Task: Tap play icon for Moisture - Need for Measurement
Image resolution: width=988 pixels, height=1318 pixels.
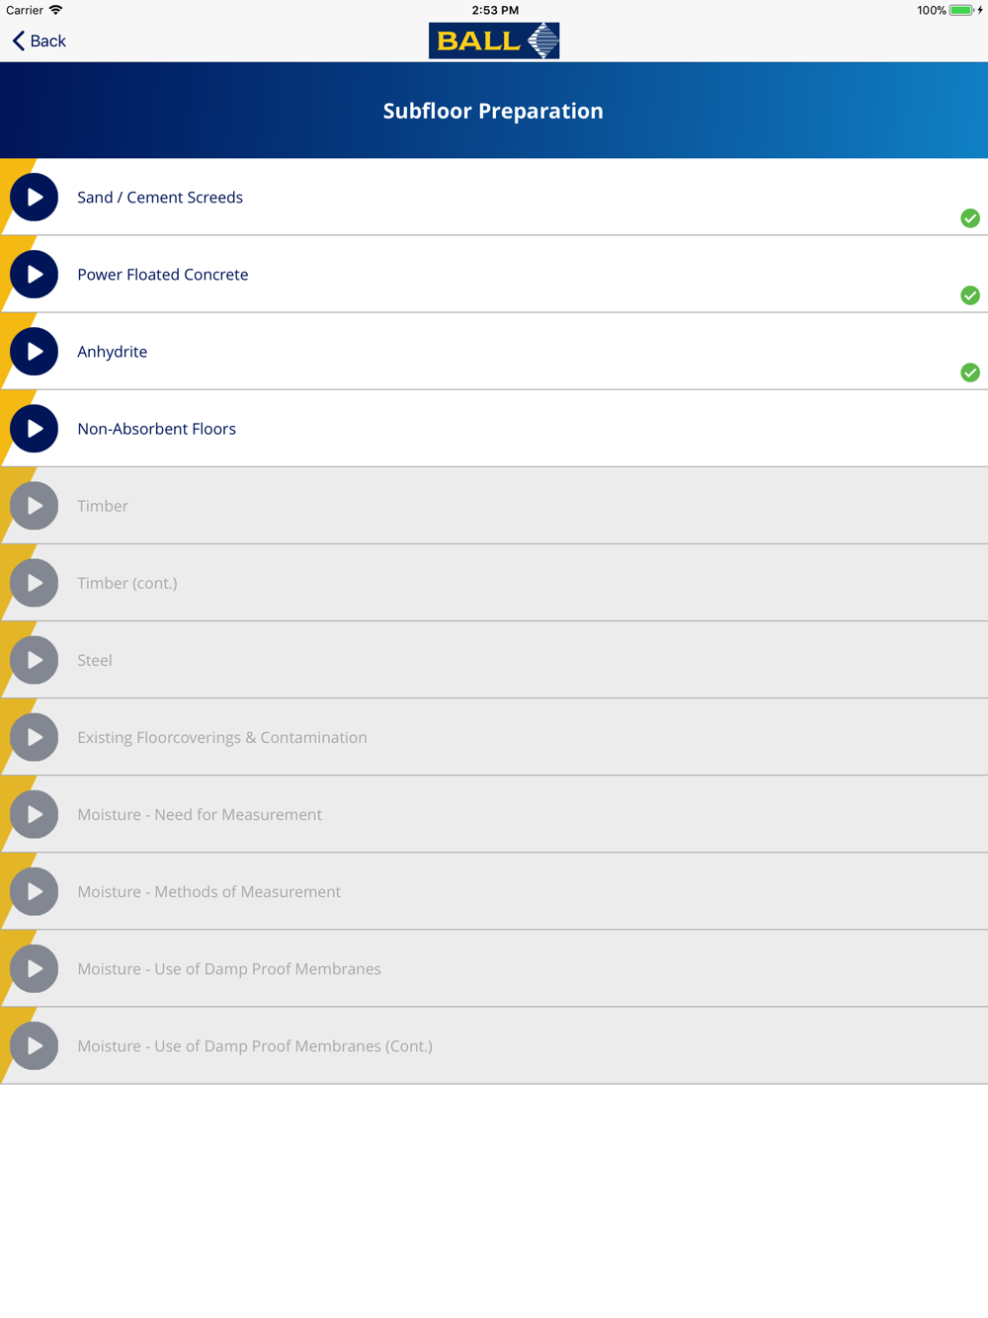Action: tap(35, 814)
